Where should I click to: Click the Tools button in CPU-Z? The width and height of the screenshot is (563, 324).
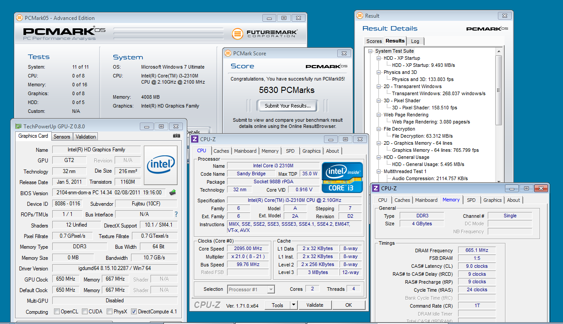point(278,305)
